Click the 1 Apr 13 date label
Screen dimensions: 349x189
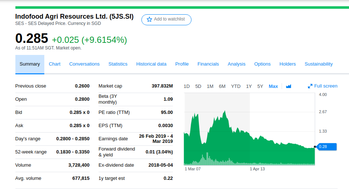[257, 169]
